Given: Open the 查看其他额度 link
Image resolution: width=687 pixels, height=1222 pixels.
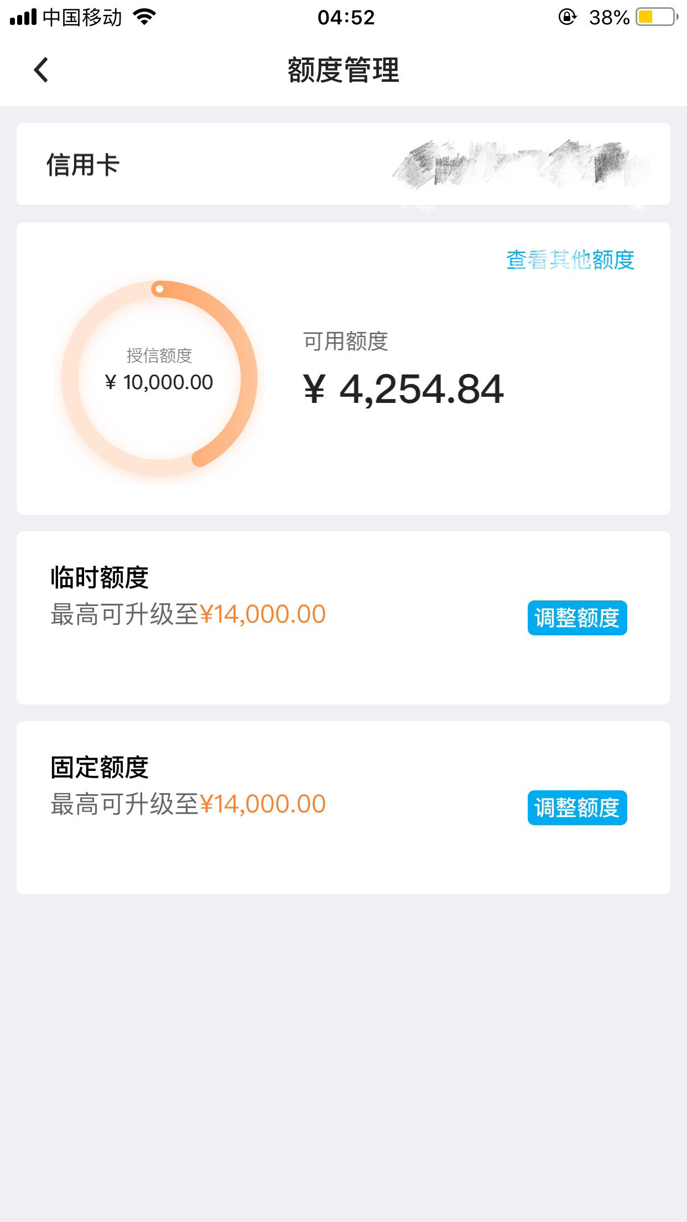Looking at the screenshot, I should pos(570,260).
